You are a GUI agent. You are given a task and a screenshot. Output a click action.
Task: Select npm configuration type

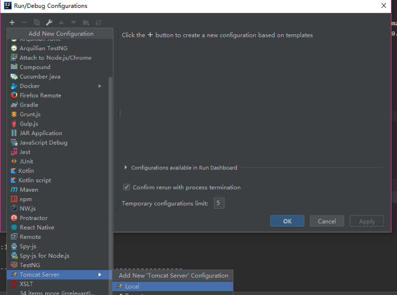tap(58, 199)
